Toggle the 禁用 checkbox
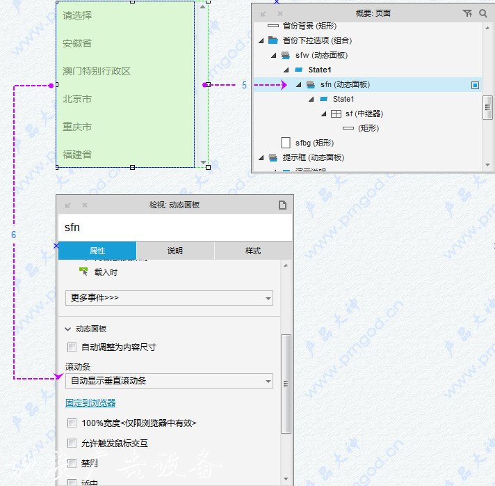Viewport: 495px width, 486px height. (x=72, y=464)
